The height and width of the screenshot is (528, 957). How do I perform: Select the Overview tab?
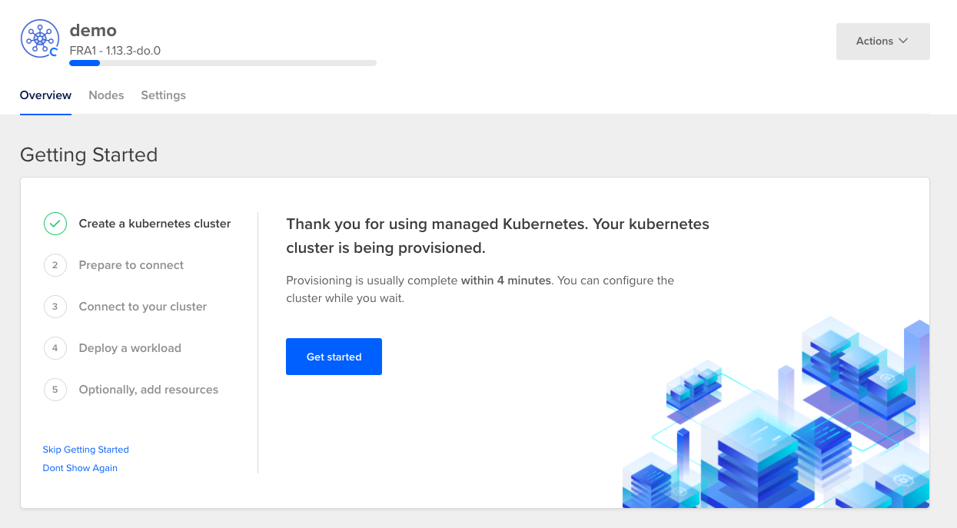[x=45, y=95]
